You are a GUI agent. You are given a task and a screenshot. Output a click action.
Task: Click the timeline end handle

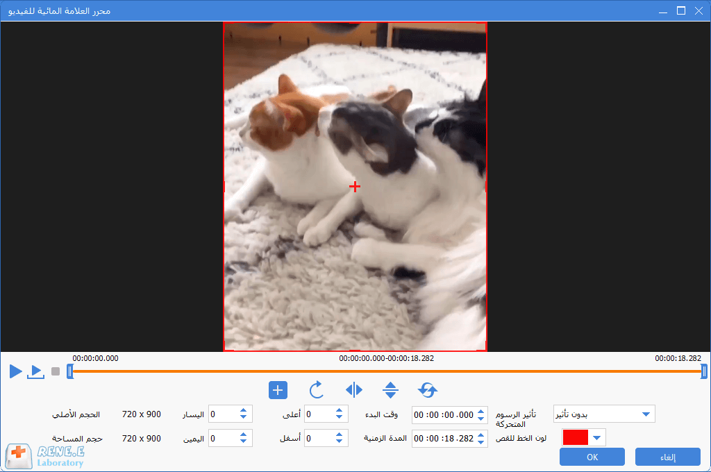(x=704, y=371)
